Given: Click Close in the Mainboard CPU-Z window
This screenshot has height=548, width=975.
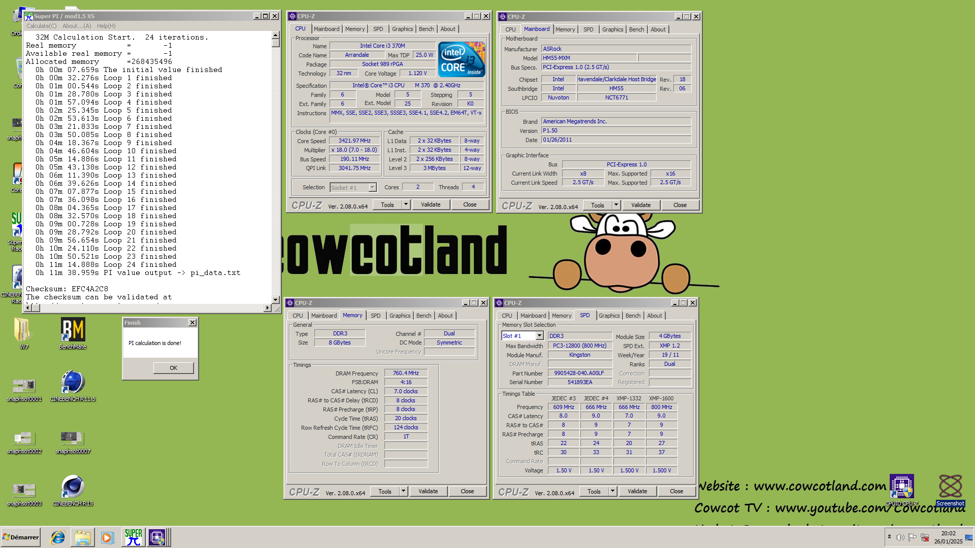Looking at the screenshot, I should (680, 205).
